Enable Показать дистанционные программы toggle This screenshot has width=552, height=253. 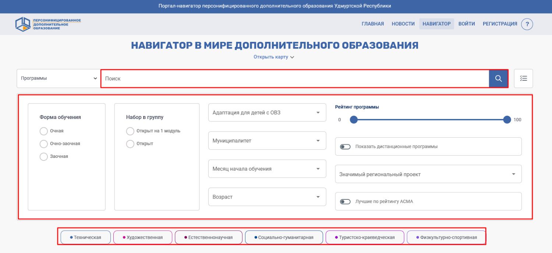coord(345,147)
